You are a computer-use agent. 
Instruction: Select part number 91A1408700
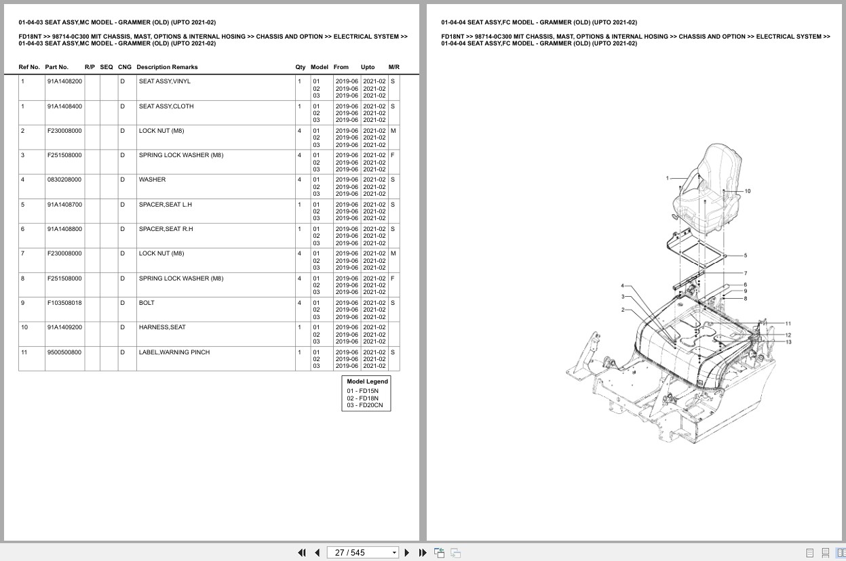tap(64, 205)
